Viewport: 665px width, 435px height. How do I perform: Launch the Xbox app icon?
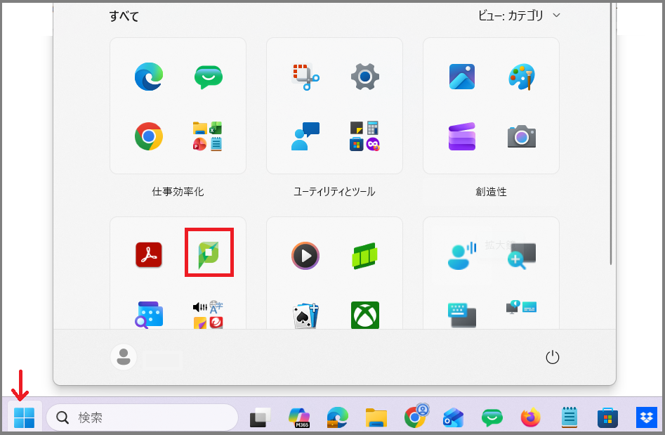coord(364,315)
